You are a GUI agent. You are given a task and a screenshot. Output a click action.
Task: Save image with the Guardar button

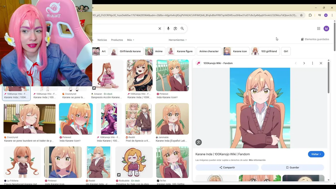[x=292, y=167]
